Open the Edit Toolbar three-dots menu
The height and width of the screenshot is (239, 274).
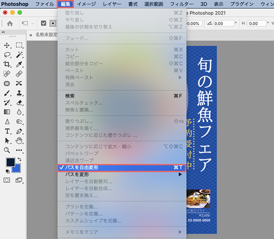pyautogui.click(x=19, y=150)
